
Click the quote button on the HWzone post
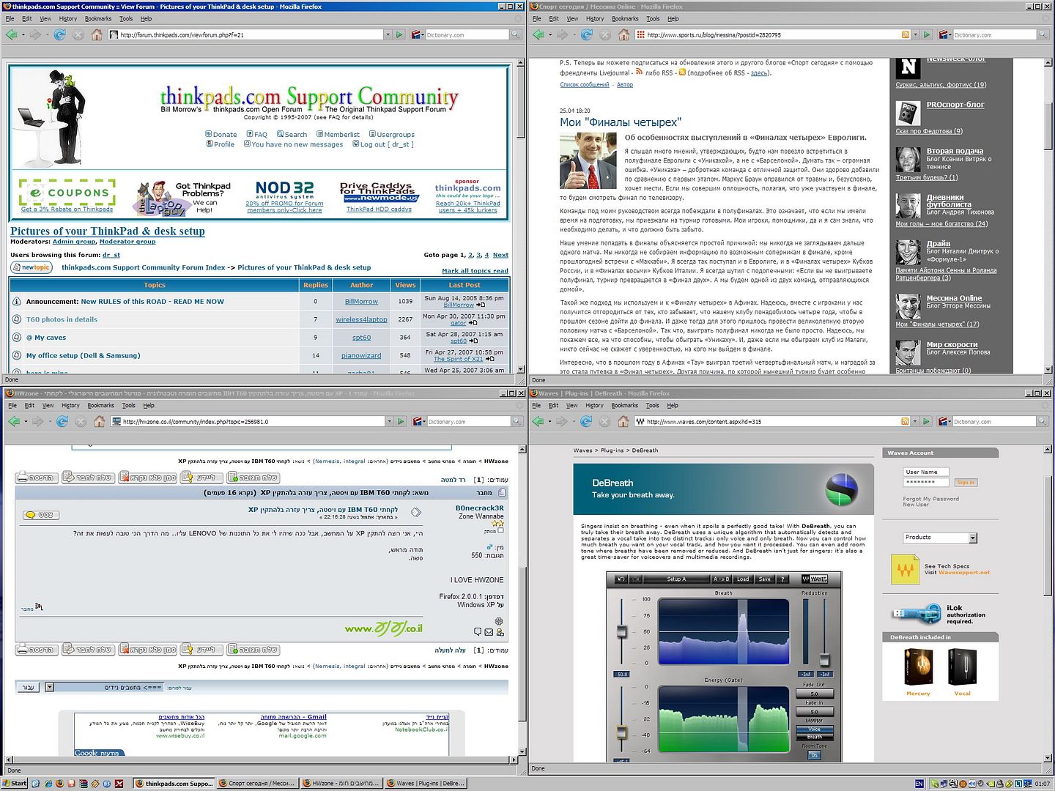(x=41, y=515)
